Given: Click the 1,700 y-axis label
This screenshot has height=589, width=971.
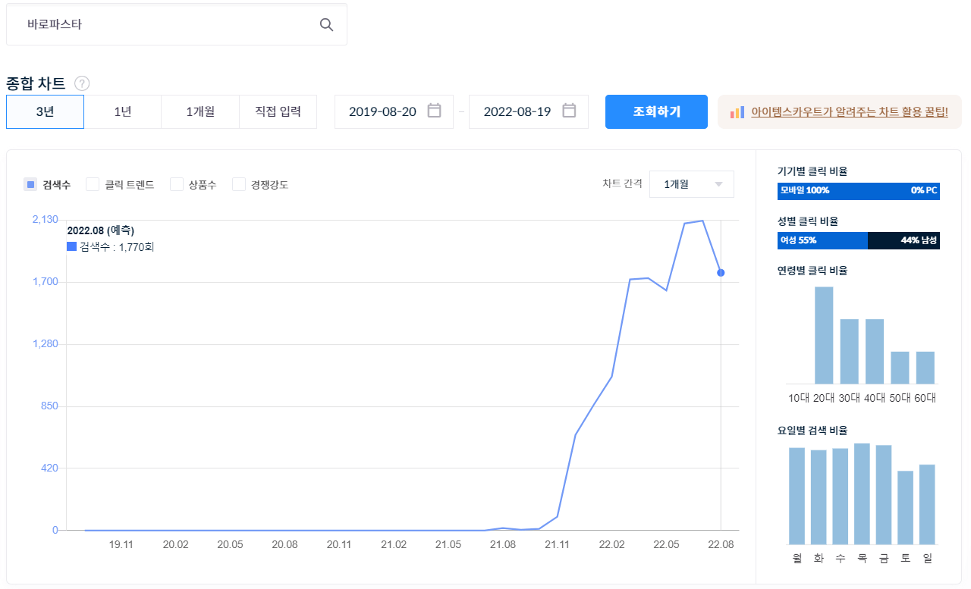Looking at the screenshot, I should [x=45, y=282].
